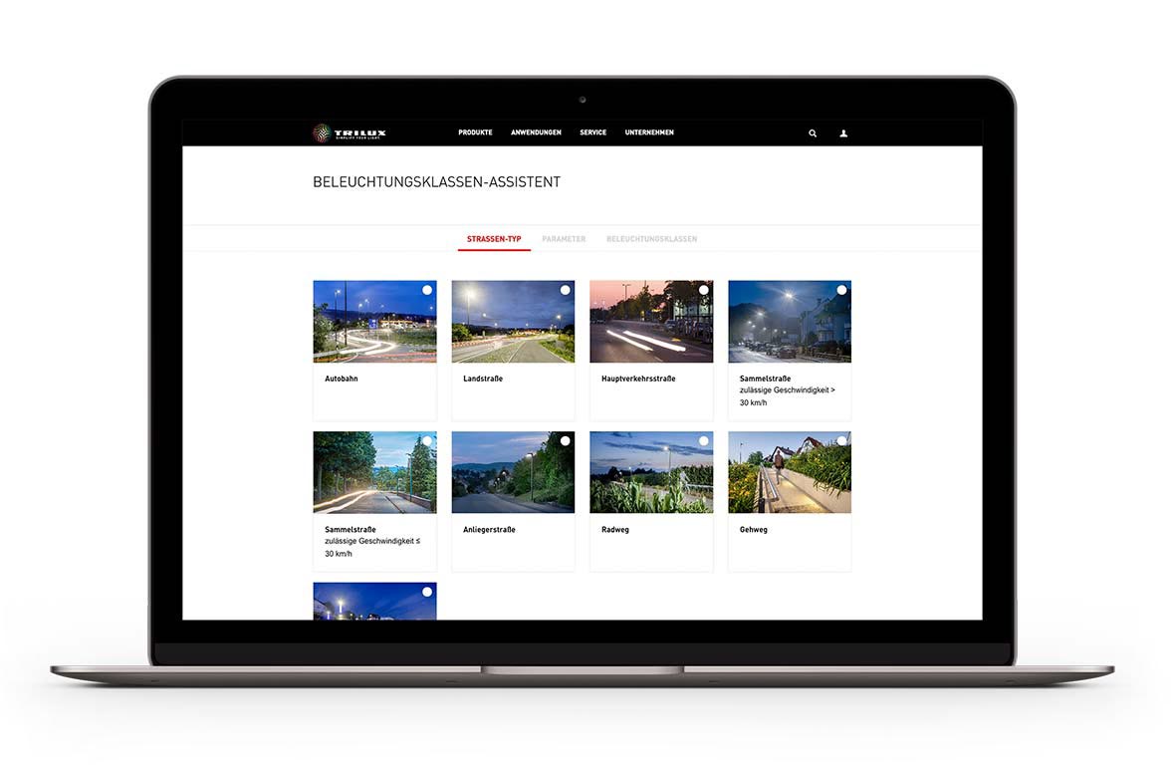
Task: Open the Unternehmen menu
Action: pos(649,132)
